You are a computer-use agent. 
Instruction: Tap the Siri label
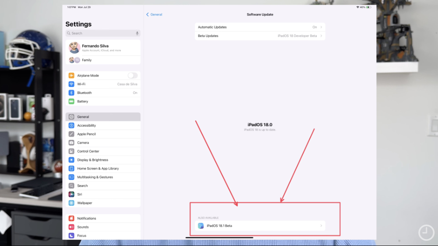[x=80, y=194]
